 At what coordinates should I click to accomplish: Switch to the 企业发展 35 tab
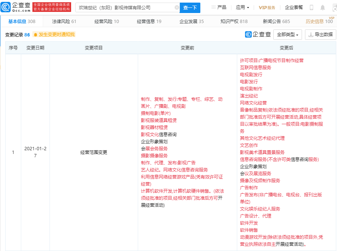[x=191, y=22]
